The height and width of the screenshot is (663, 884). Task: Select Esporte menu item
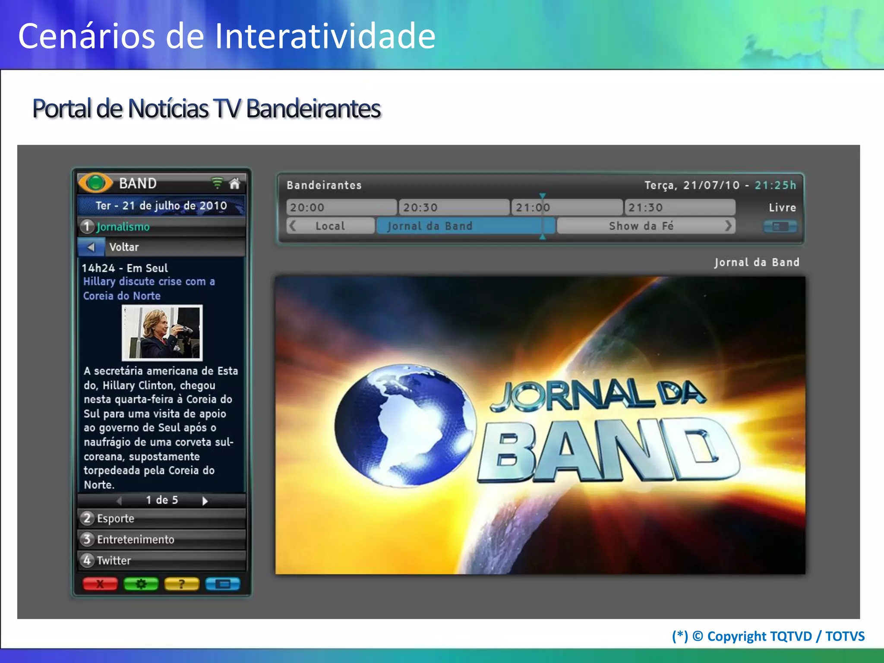pos(162,518)
